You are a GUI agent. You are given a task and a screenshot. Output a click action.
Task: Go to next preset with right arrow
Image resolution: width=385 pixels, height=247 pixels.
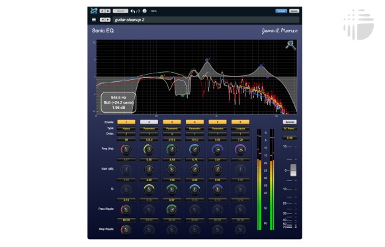pos(108,20)
